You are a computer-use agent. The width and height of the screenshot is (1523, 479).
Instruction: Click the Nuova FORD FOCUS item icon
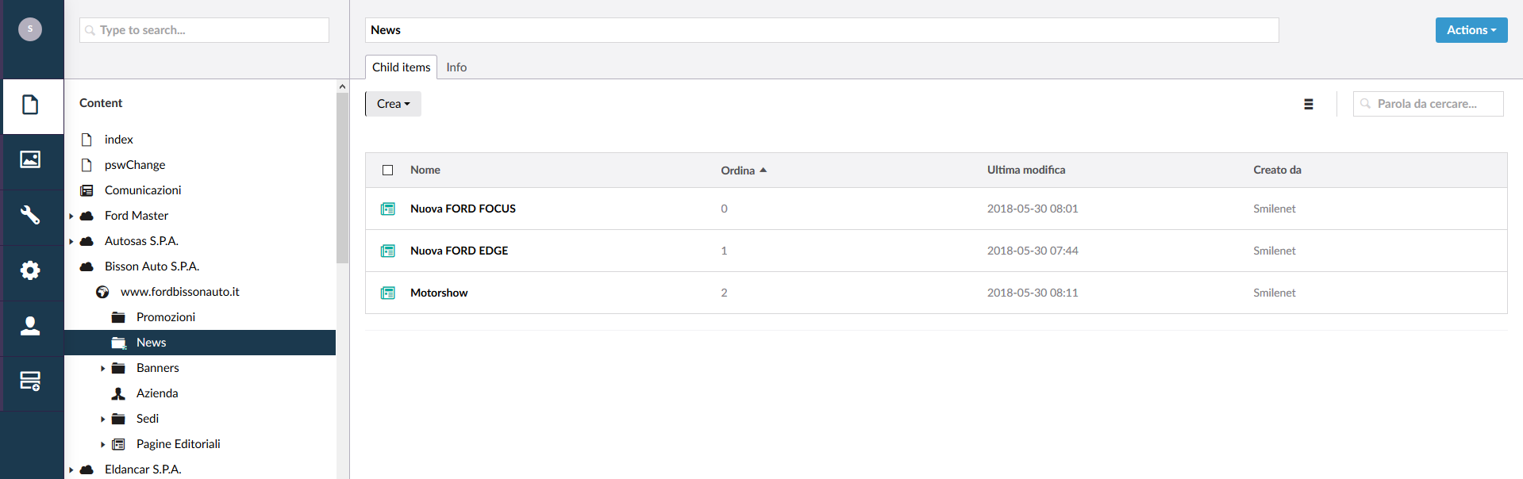coord(388,209)
